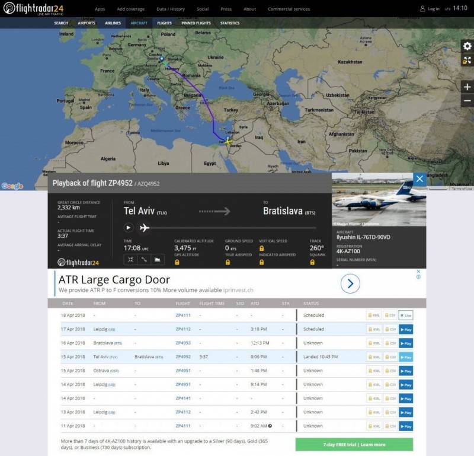Switch to the Airports tab
Image resolution: width=474 pixels, height=456 pixels.
click(87, 23)
